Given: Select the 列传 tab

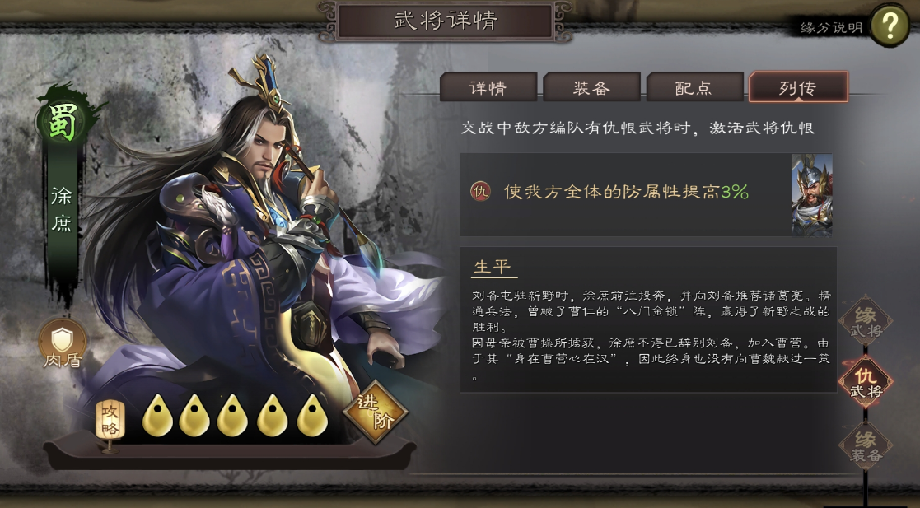Looking at the screenshot, I should click(799, 87).
